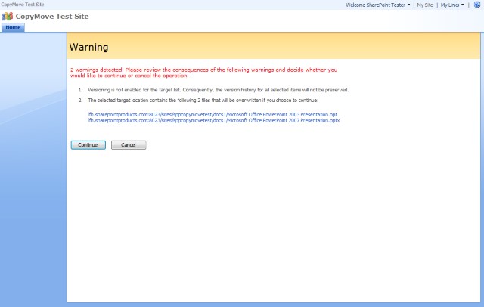Click the small CopyMove Test Site breadcrumb
484x307 pixels.
23,5
